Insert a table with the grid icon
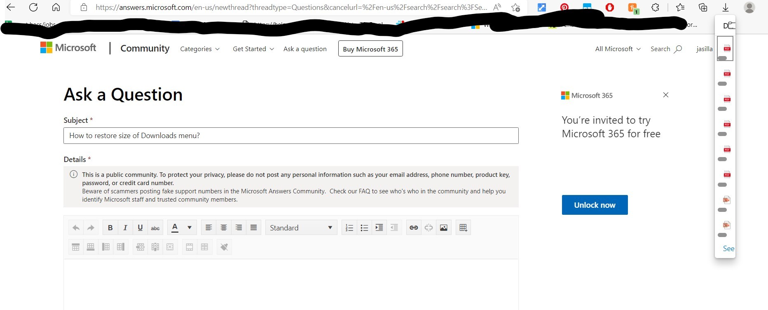 [463, 228]
